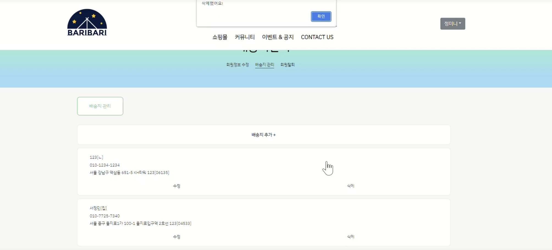Screen dimensions: 552x250
Task: Click the 확인 button in the dialog
Action: [321, 16]
